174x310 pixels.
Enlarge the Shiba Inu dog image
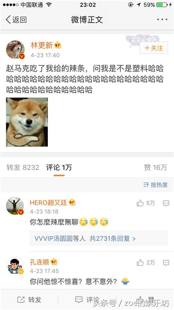[x=27, y=122]
